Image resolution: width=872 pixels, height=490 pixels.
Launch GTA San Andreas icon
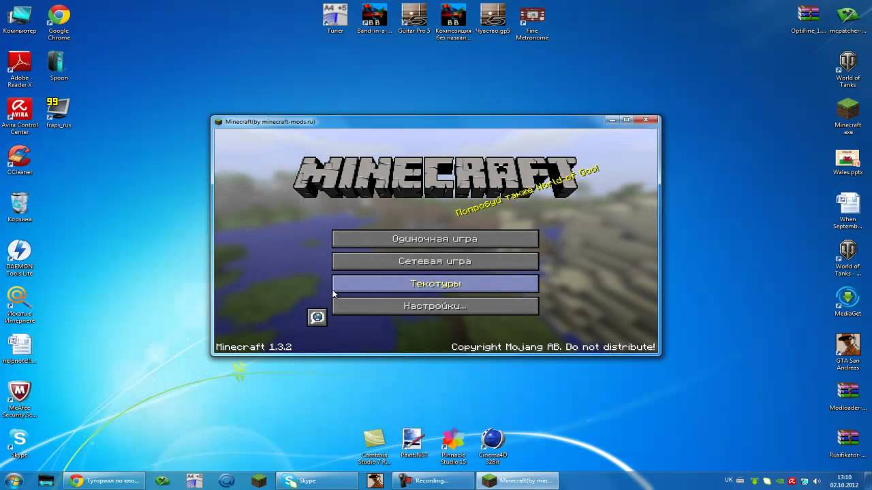pos(847,352)
